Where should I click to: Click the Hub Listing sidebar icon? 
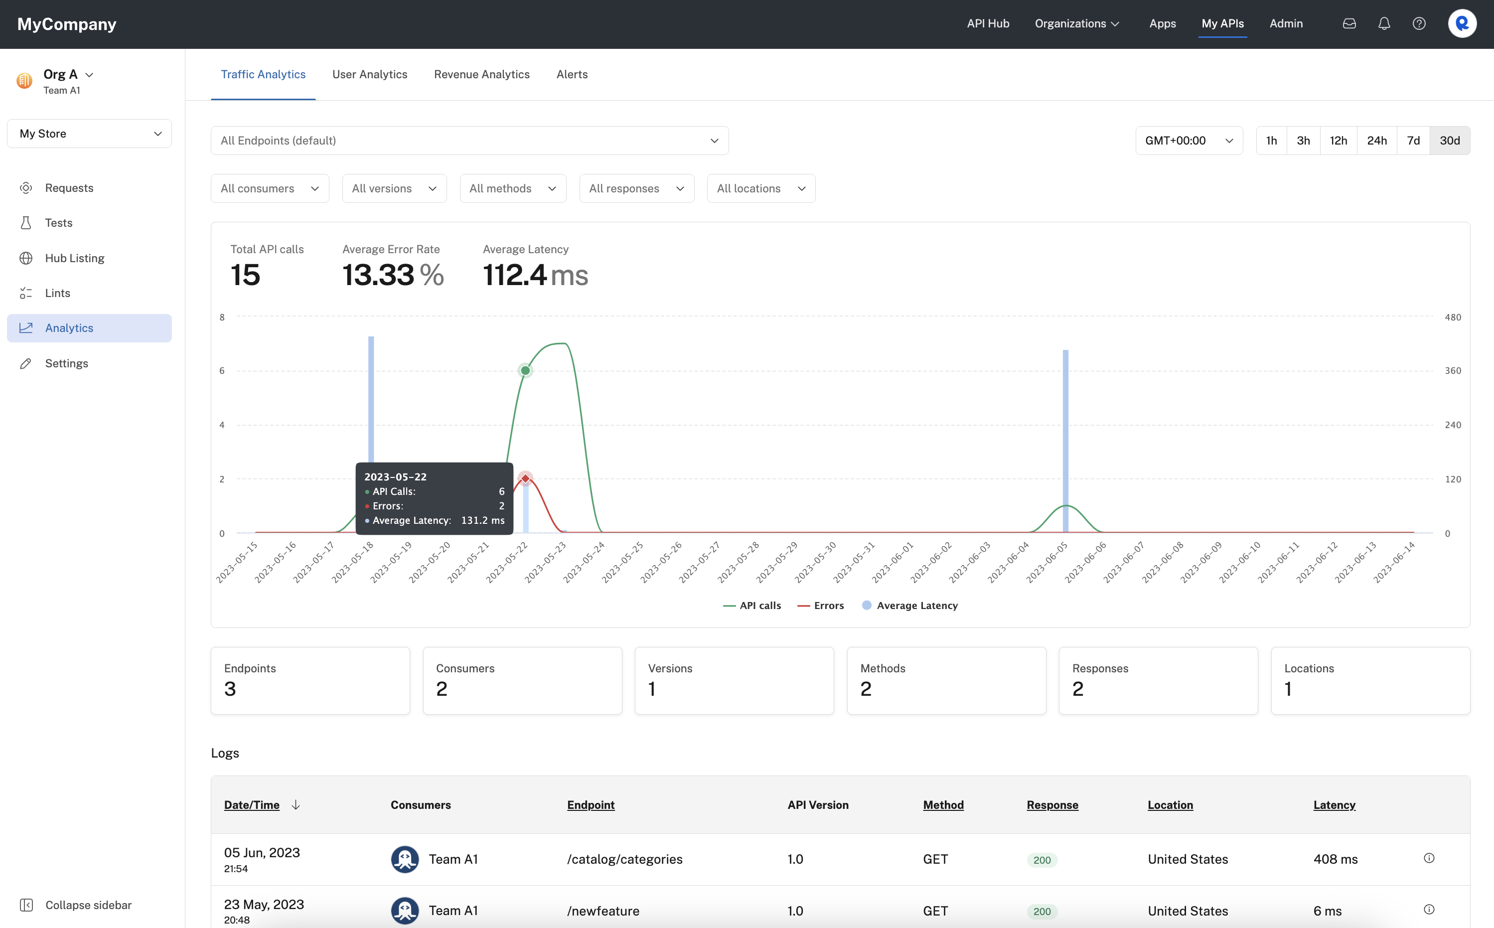click(x=27, y=258)
